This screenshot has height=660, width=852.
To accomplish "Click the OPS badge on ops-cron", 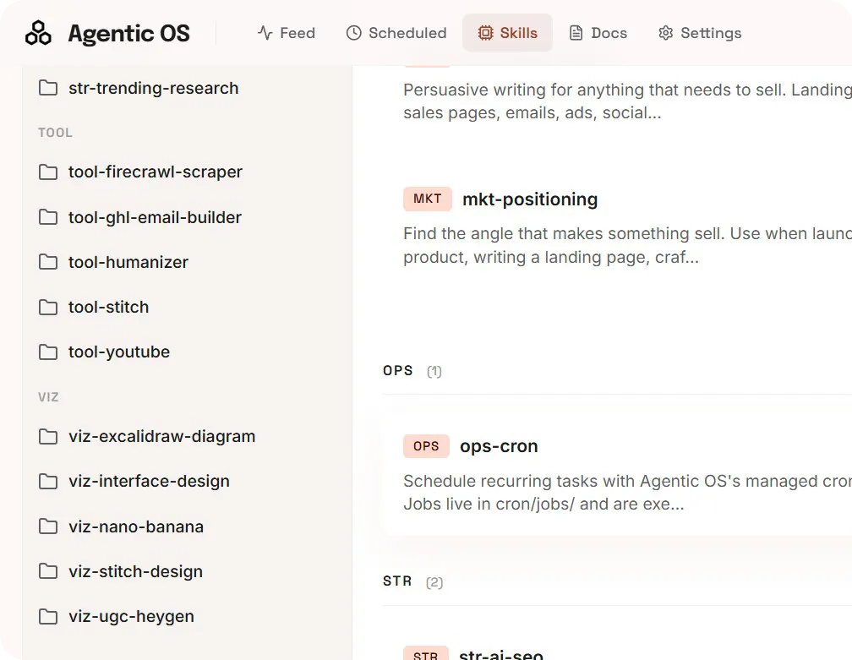I will pos(426,446).
